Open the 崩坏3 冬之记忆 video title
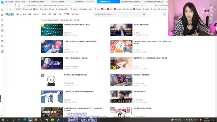The width and height of the screenshot is (217, 122). click(x=76, y=58)
